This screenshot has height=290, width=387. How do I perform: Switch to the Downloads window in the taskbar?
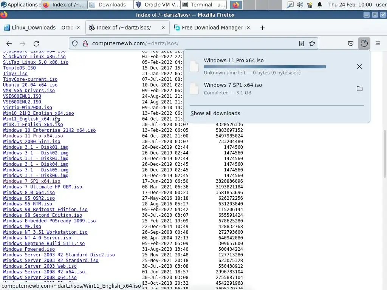111,5
